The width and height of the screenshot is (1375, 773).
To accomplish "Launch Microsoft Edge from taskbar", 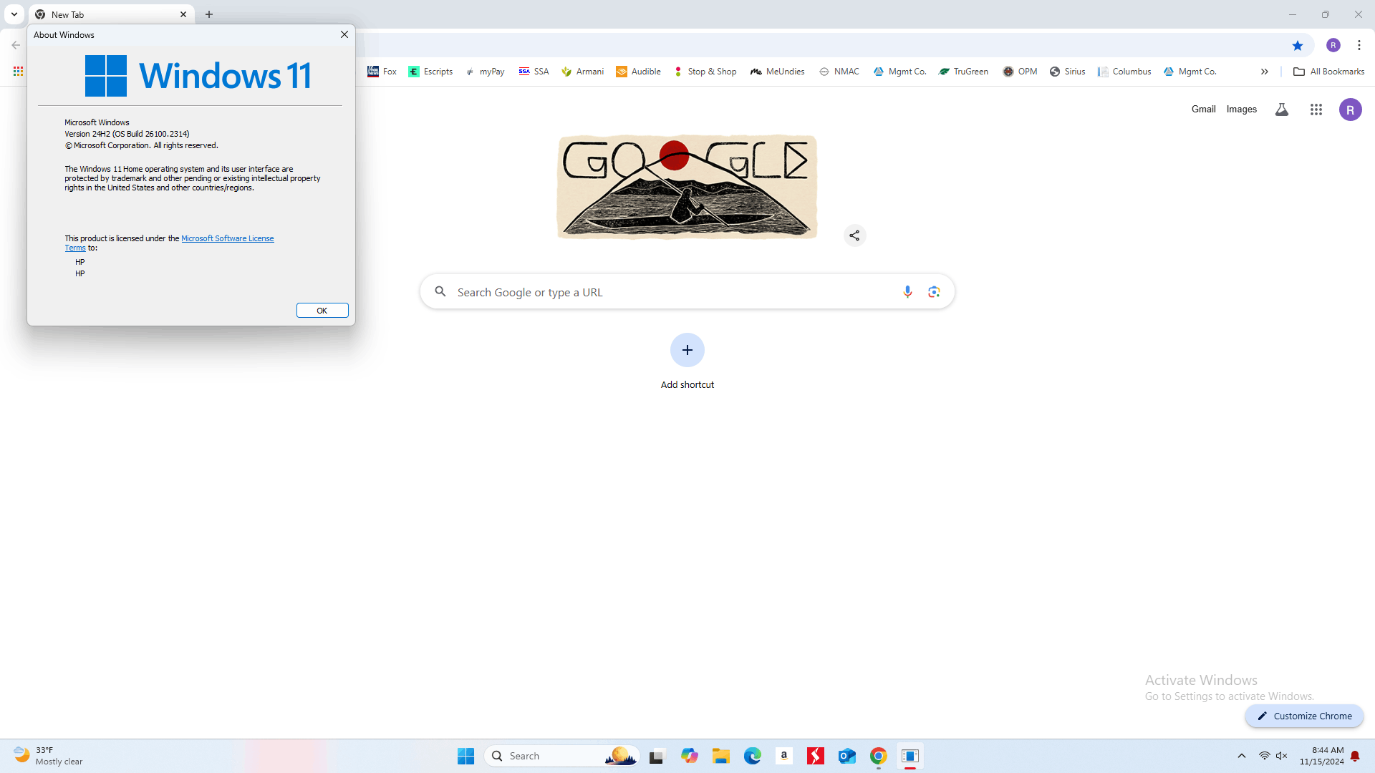I will click(x=752, y=756).
